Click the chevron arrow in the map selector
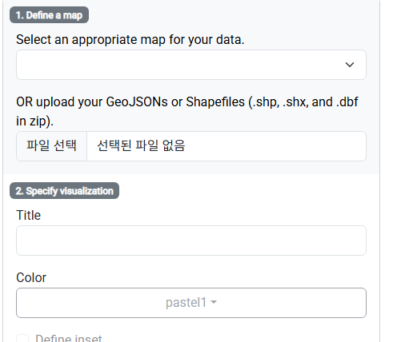The height and width of the screenshot is (342, 393). (x=350, y=65)
